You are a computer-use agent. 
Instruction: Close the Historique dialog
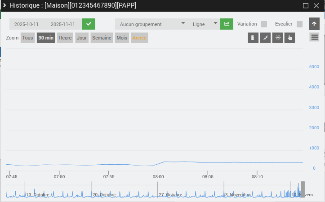click(316, 5)
